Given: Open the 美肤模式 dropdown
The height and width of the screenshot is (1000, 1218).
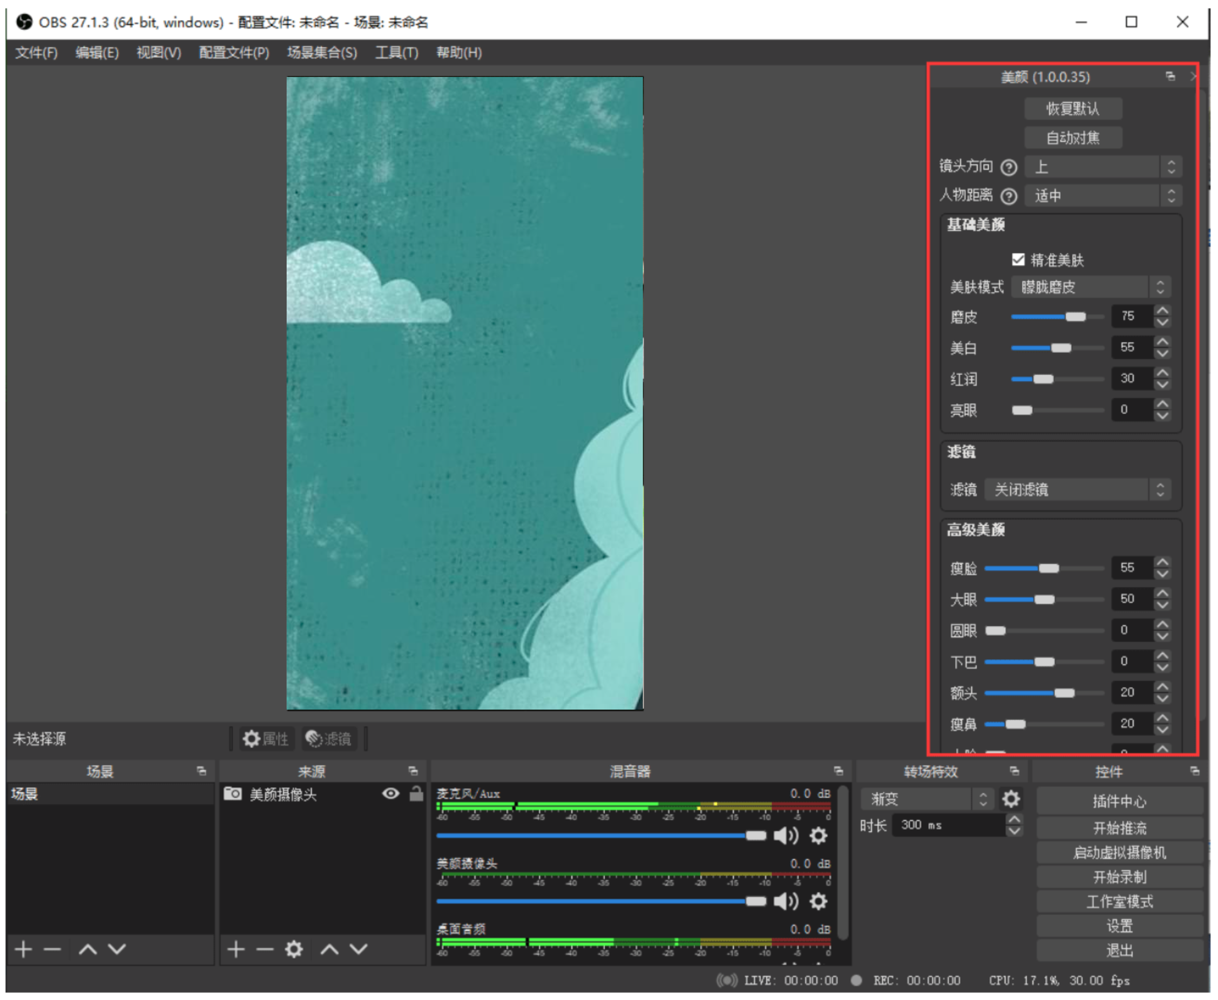Looking at the screenshot, I should tap(1091, 287).
